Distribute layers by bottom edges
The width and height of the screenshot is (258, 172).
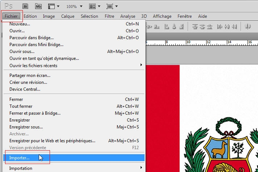(209, 26)
